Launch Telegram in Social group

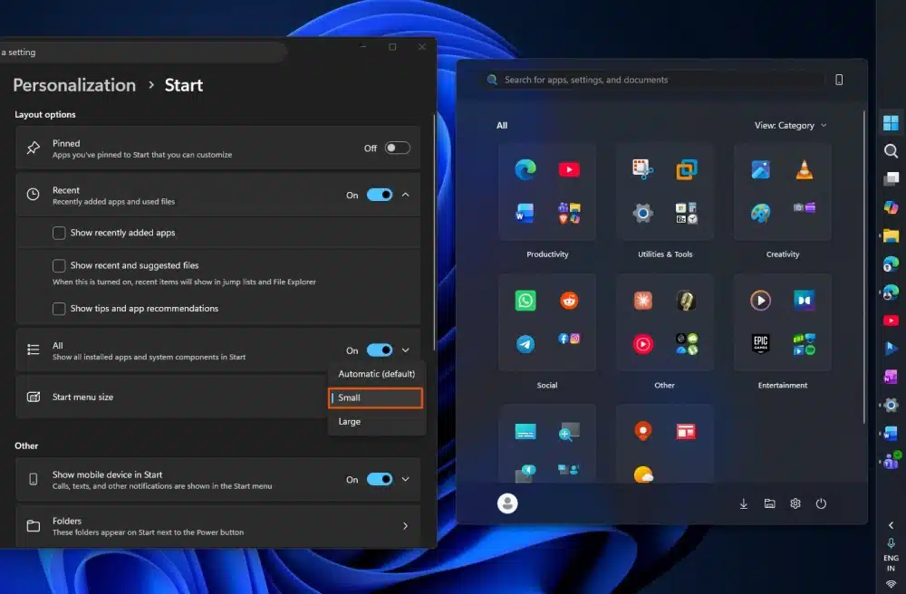point(525,344)
